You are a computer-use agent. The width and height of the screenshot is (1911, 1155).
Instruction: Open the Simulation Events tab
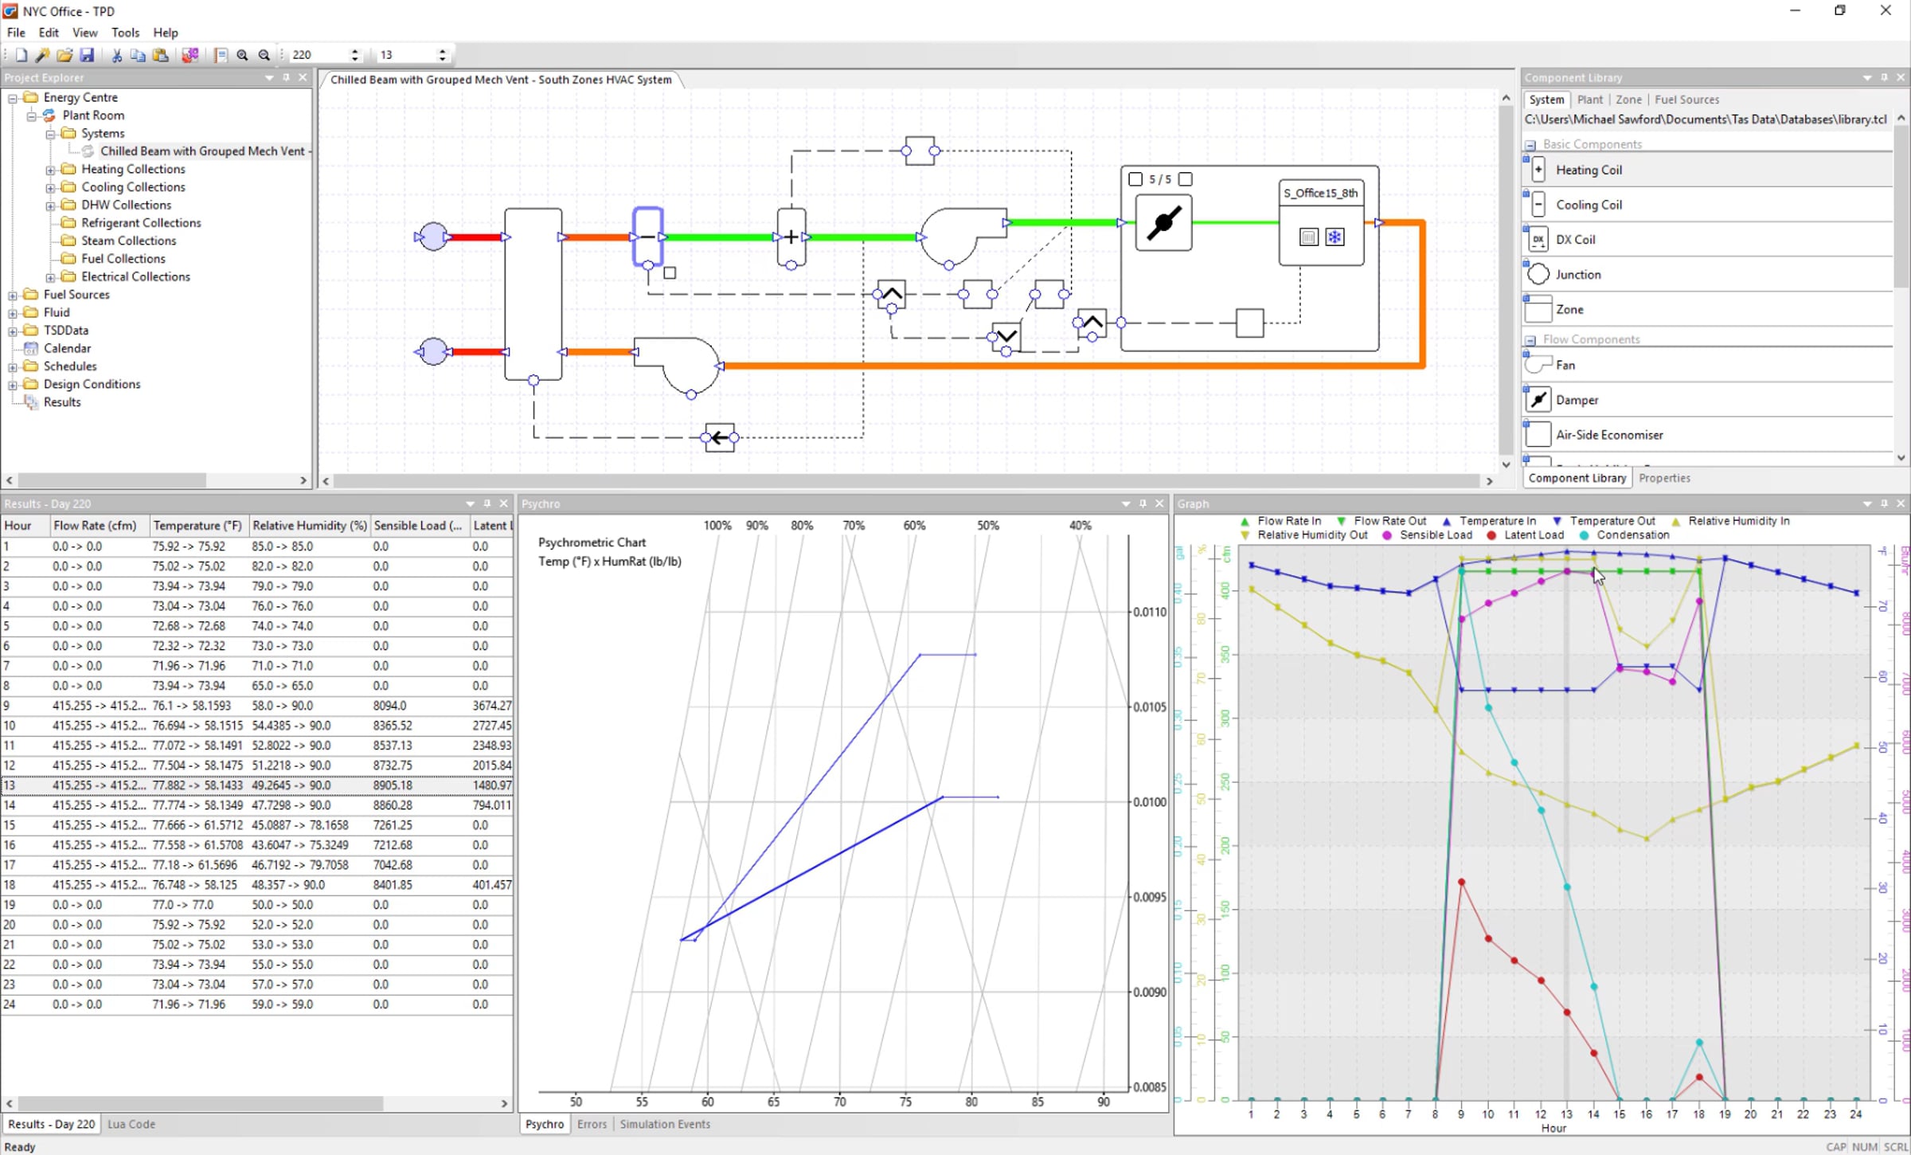[x=664, y=1124]
